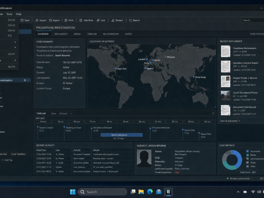Image resolution: width=264 pixels, height=198 pixels.
Task: Select the Travel to London timeline event
Action: click(x=46, y=128)
